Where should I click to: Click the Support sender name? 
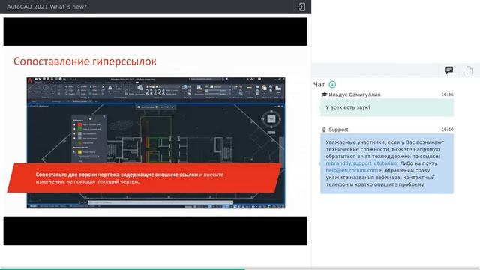pos(338,130)
